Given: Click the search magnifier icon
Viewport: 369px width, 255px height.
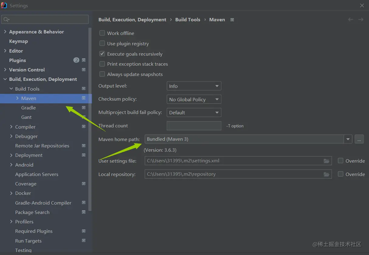Looking at the screenshot, I should coord(6,19).
